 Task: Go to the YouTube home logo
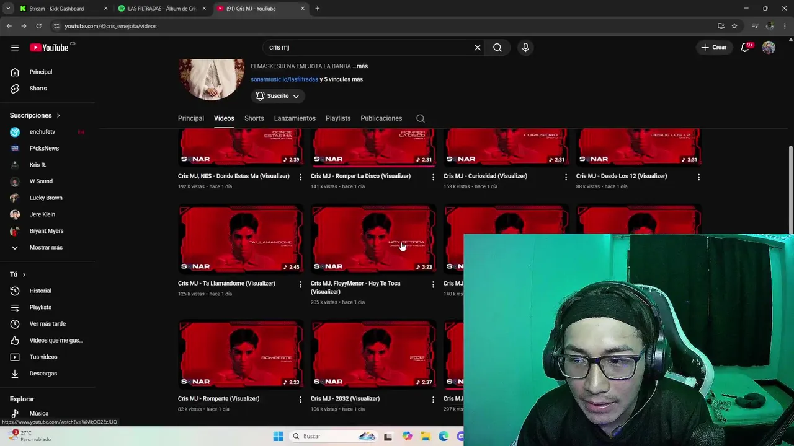coord(49,48)
